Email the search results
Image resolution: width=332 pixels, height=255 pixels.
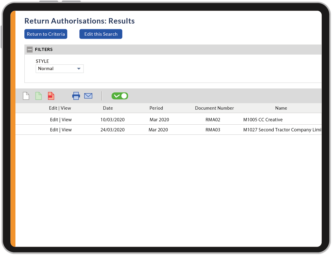point(88,96)
